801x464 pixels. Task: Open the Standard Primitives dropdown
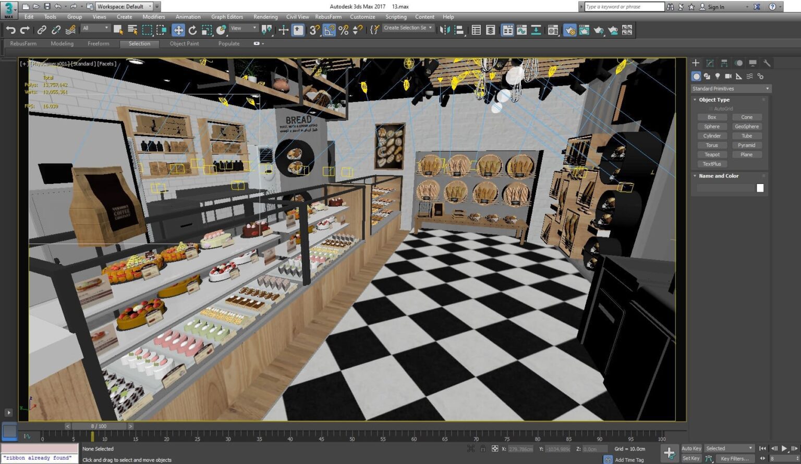[x=729, y=89]
